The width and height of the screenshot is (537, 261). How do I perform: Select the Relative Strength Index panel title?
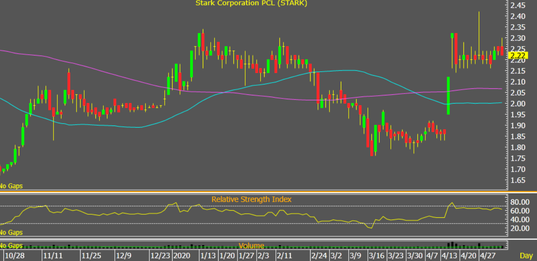coord(251,199)
